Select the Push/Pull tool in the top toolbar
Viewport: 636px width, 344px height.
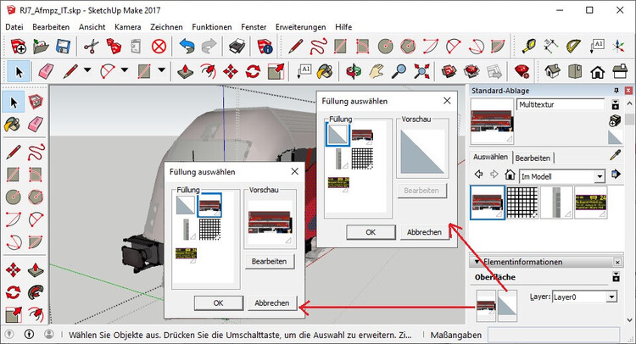coord(185,72)
